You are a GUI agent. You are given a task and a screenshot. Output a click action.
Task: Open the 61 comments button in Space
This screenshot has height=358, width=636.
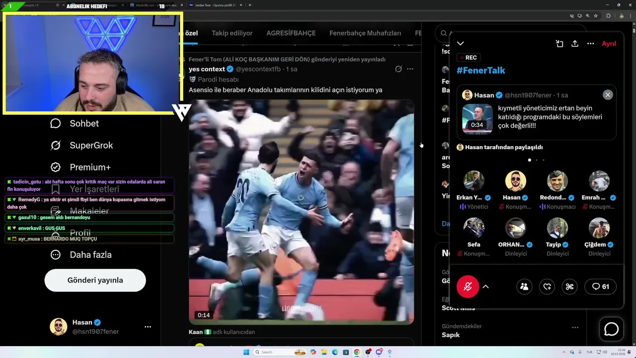[x=601, y=286]
